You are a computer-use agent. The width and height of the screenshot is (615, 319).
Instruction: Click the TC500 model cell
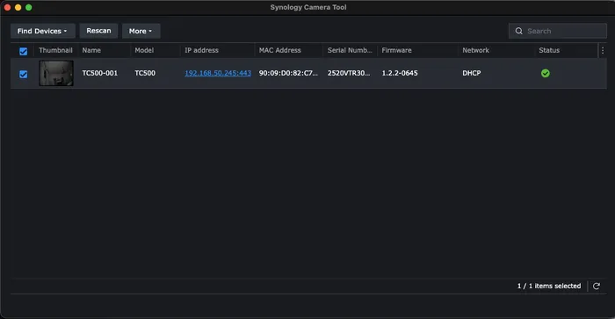[145, 73]
